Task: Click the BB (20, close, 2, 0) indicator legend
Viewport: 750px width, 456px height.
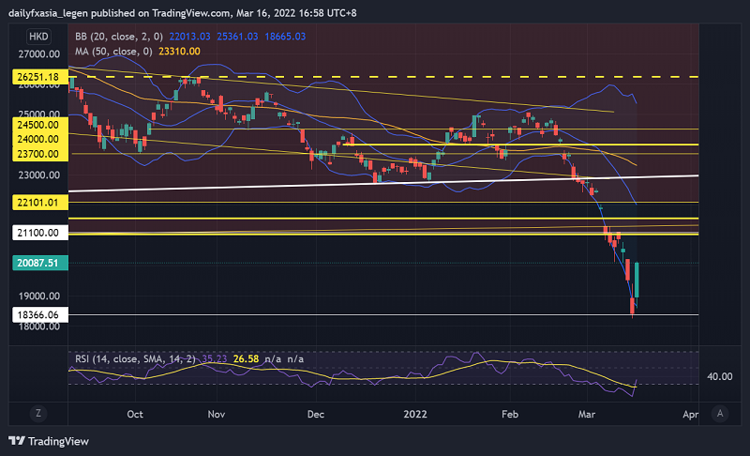Action: pyautogui.click(x=119, y=37)
